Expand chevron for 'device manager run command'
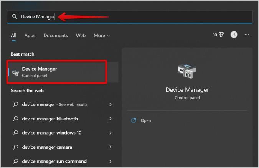The image size is (259, 168). click(111, 161)
